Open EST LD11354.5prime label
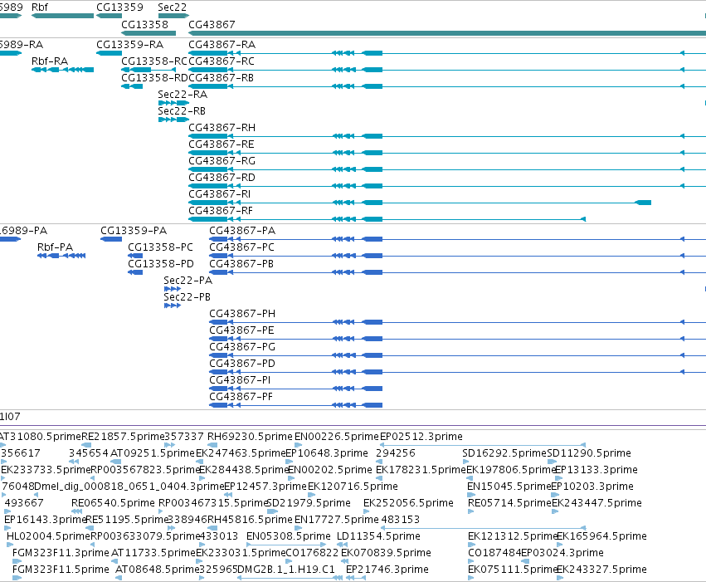 click(x=378, y=536)
